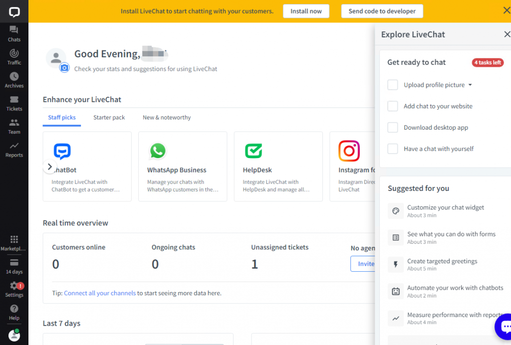Open Automate your work with chatbots
Viewport: 511px width, 345px height.
pos(446,291)
